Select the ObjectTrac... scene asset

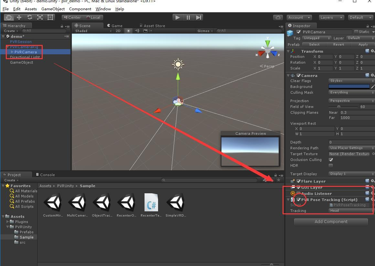point(102,202)
